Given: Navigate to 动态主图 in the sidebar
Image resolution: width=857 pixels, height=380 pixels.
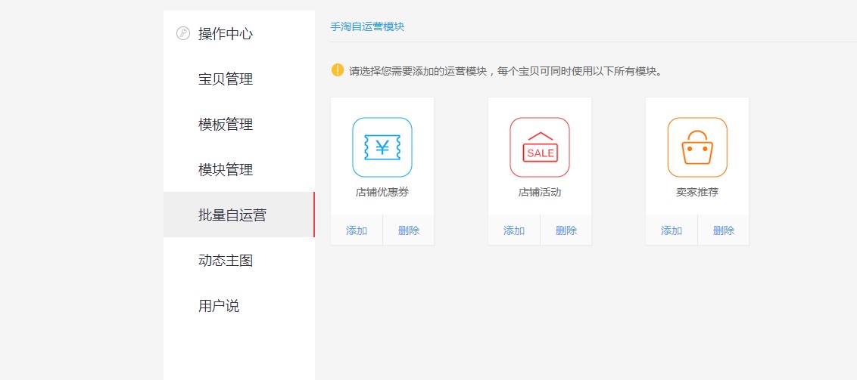Looking at the screenshot, I should [226, 261].
